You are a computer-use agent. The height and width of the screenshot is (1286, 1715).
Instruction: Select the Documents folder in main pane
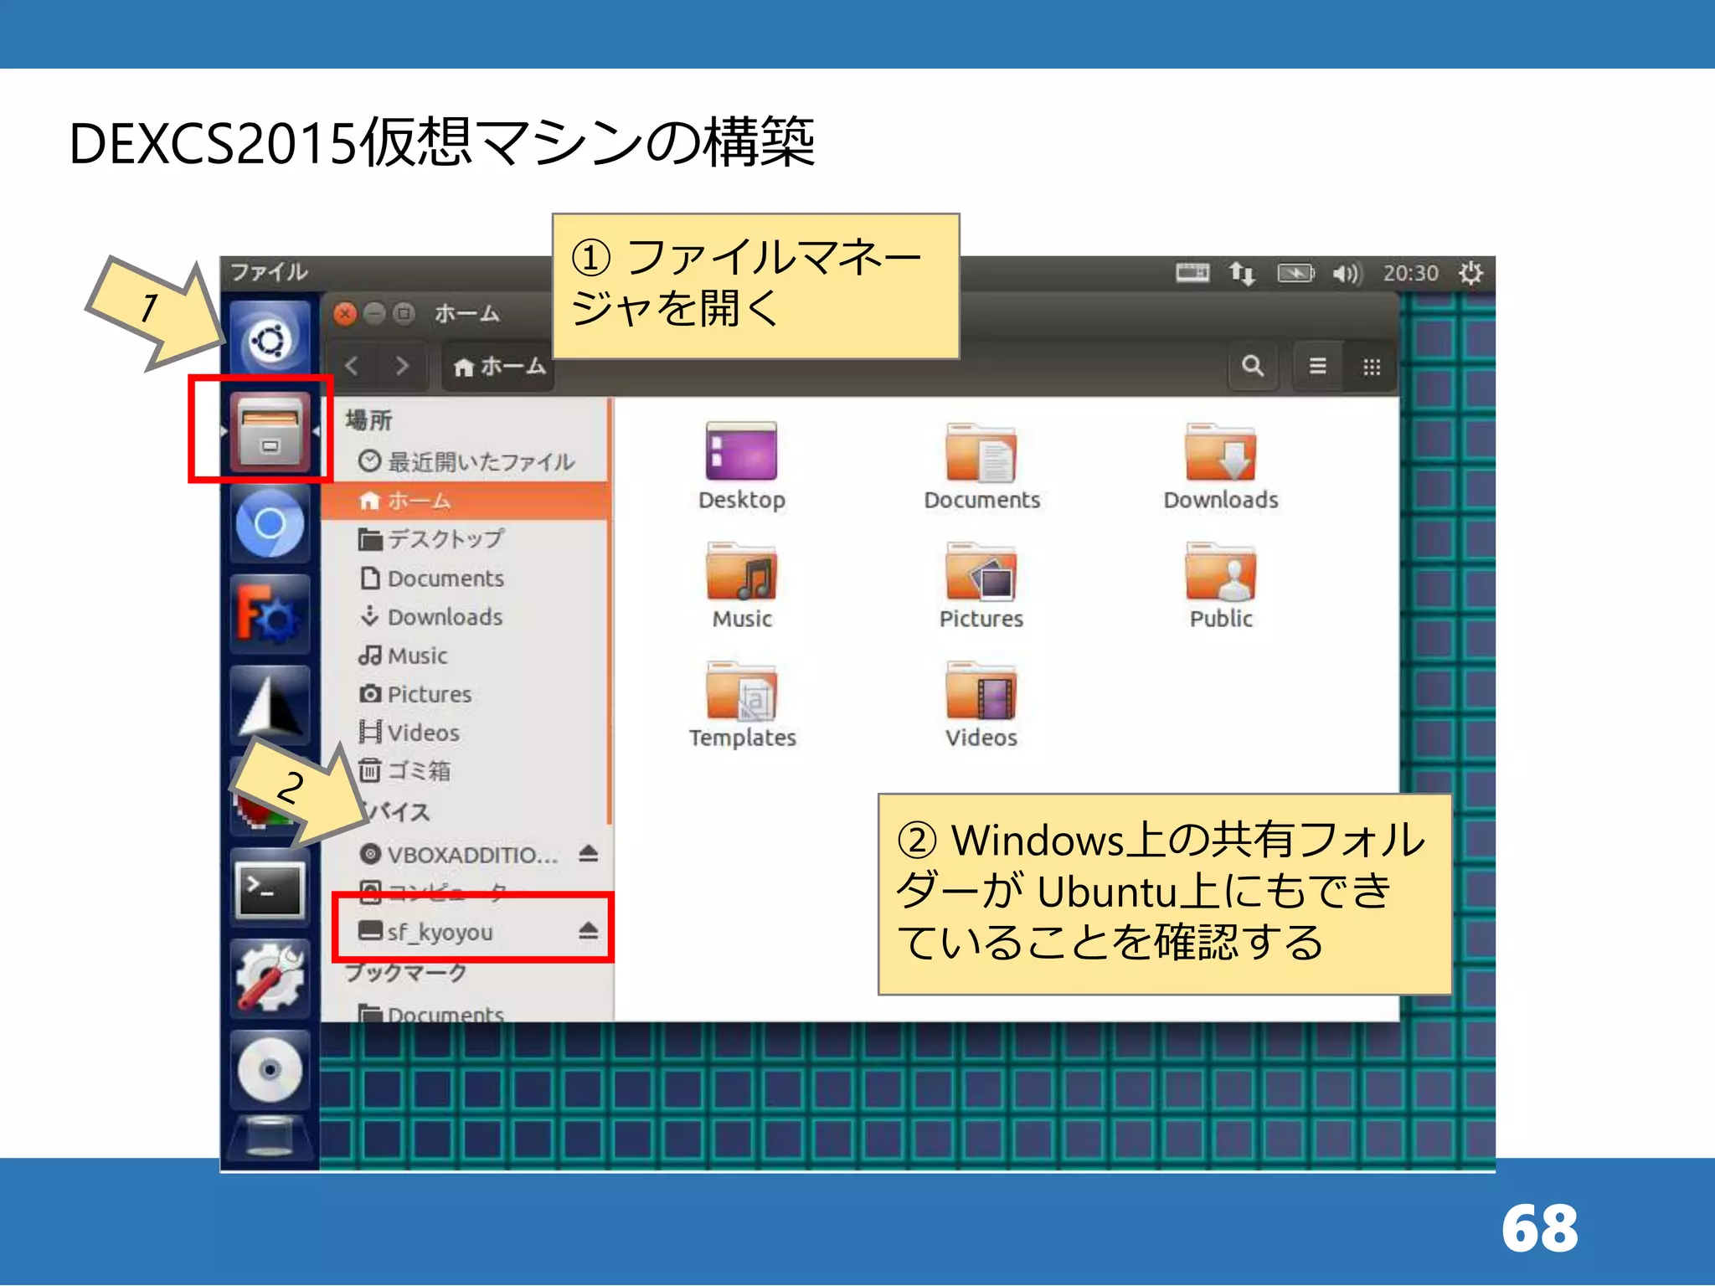click(981, 466)
